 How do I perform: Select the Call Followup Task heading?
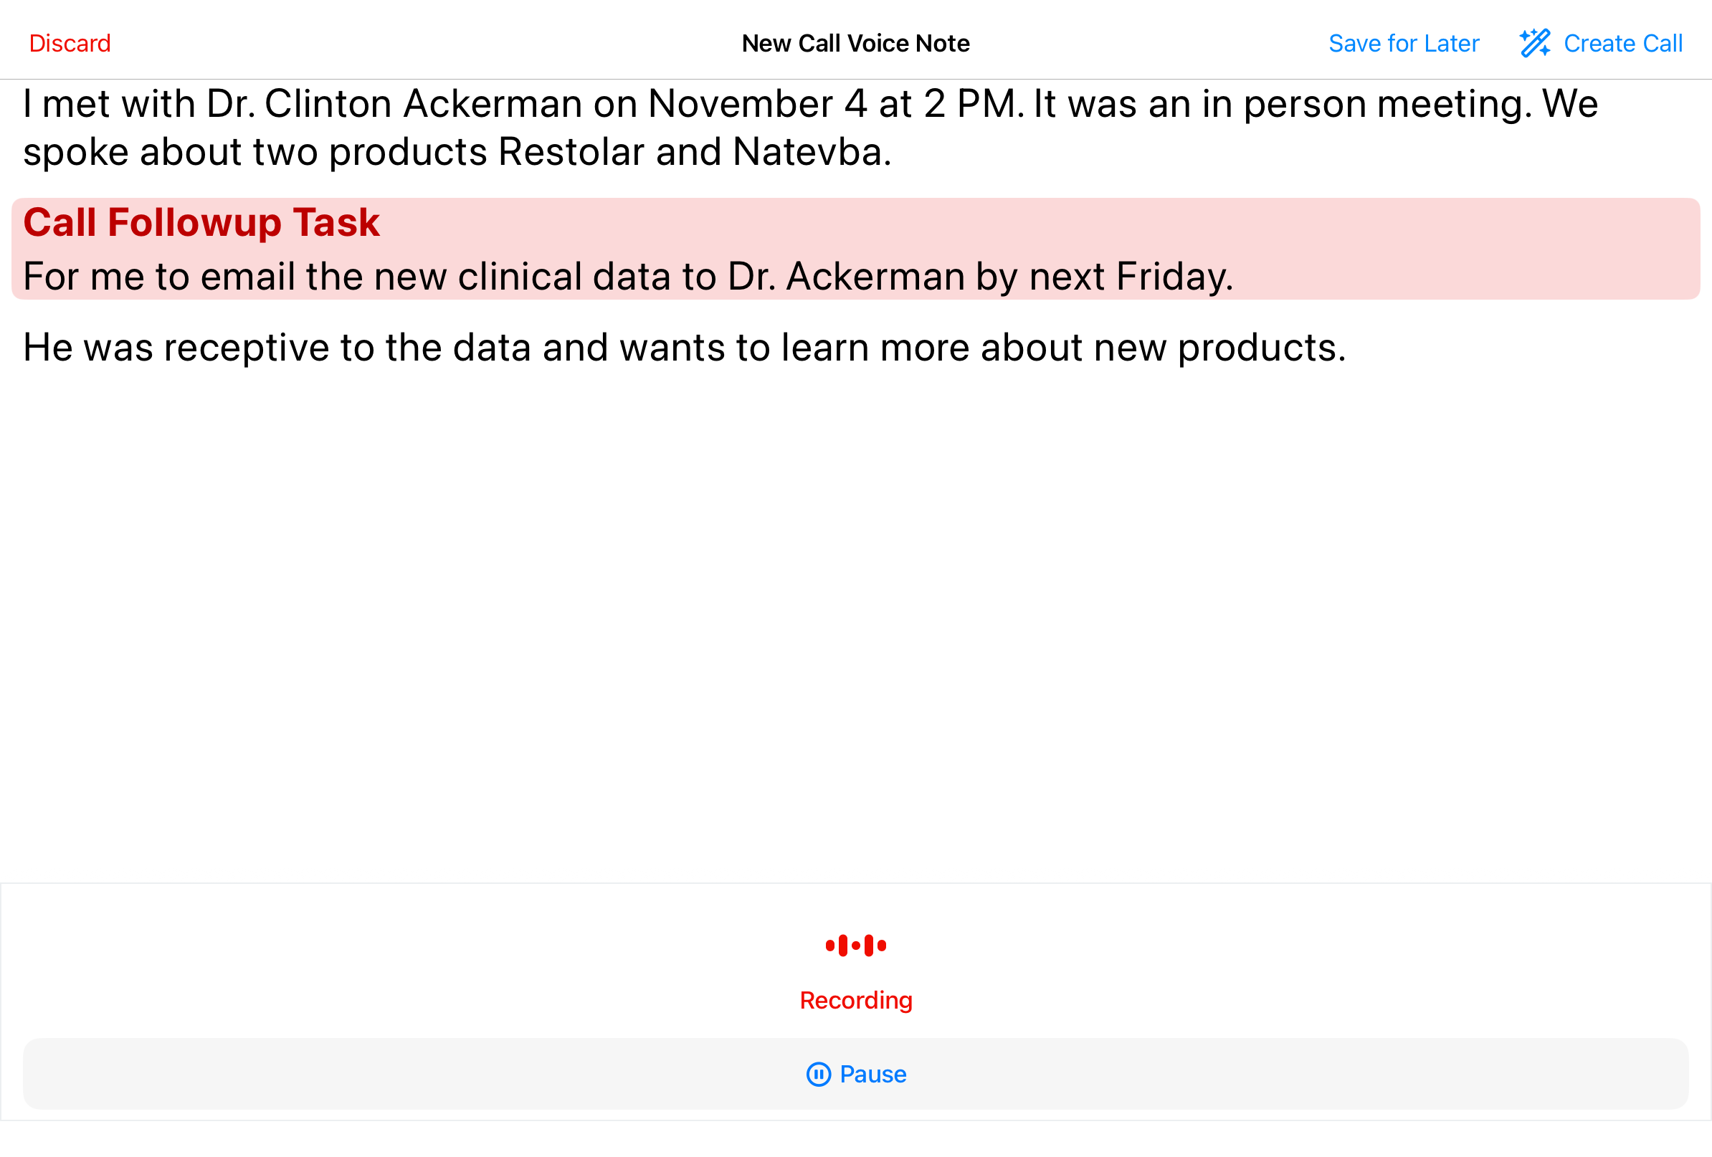201,222
